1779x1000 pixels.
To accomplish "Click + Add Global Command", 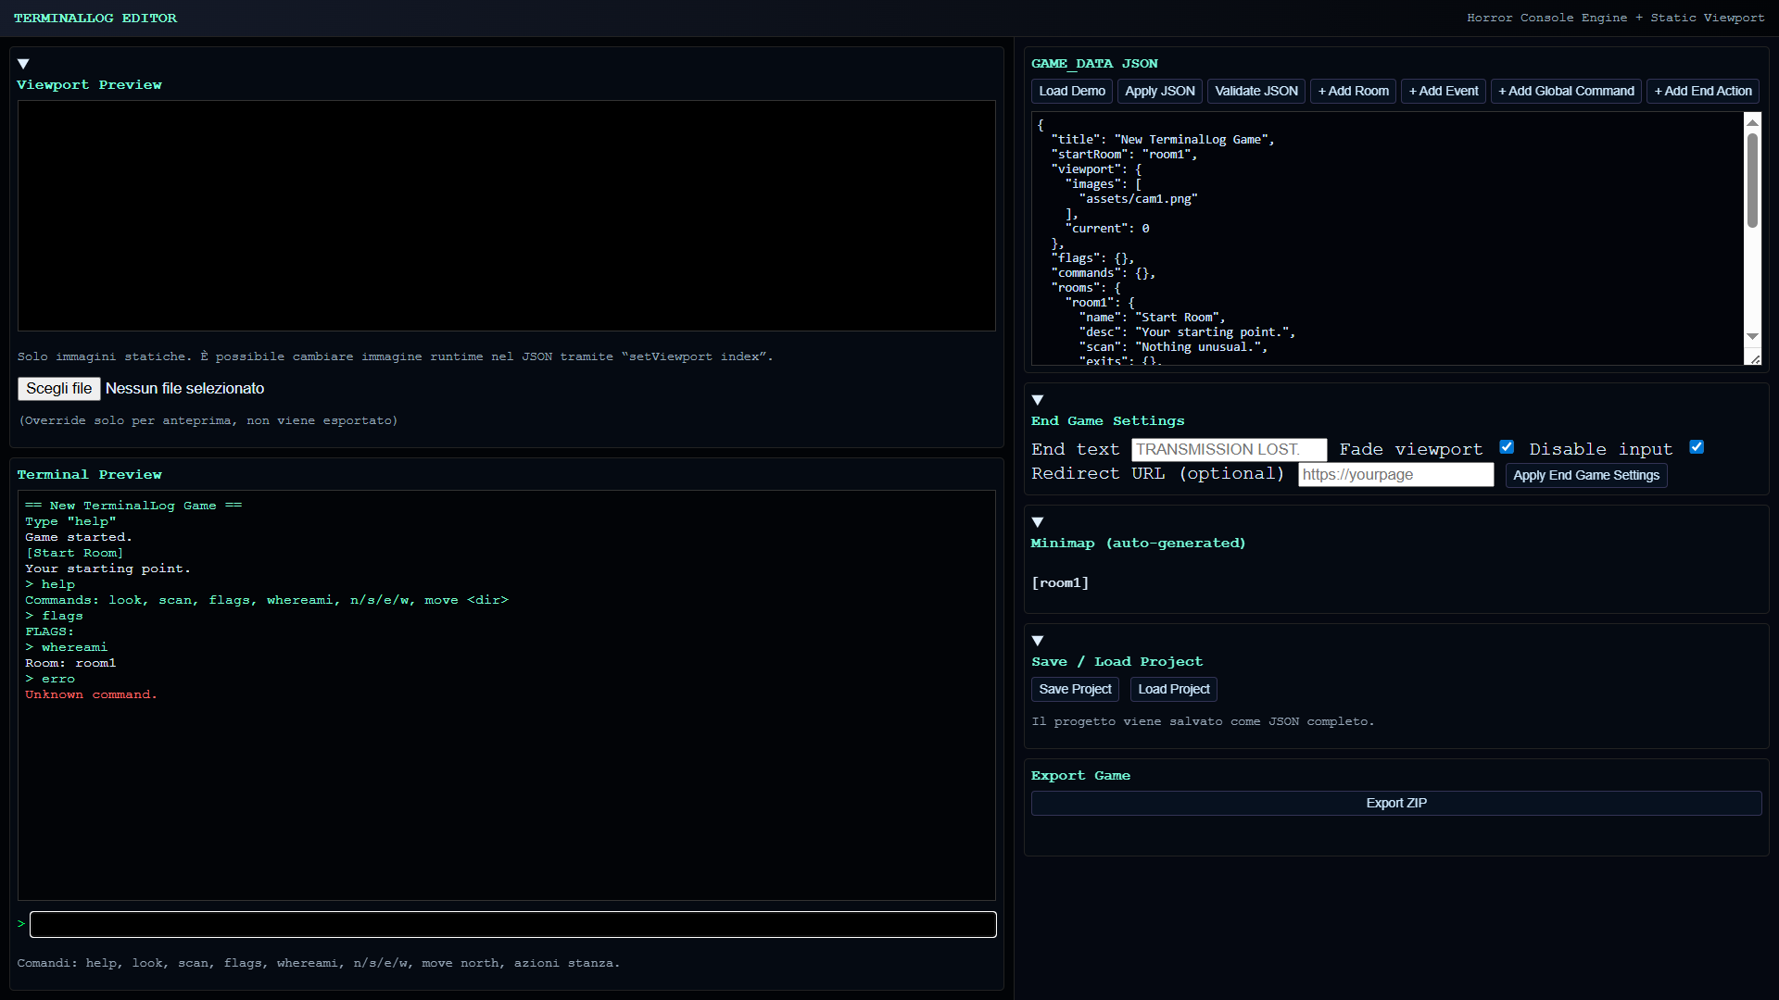I will pos(1566,91).
